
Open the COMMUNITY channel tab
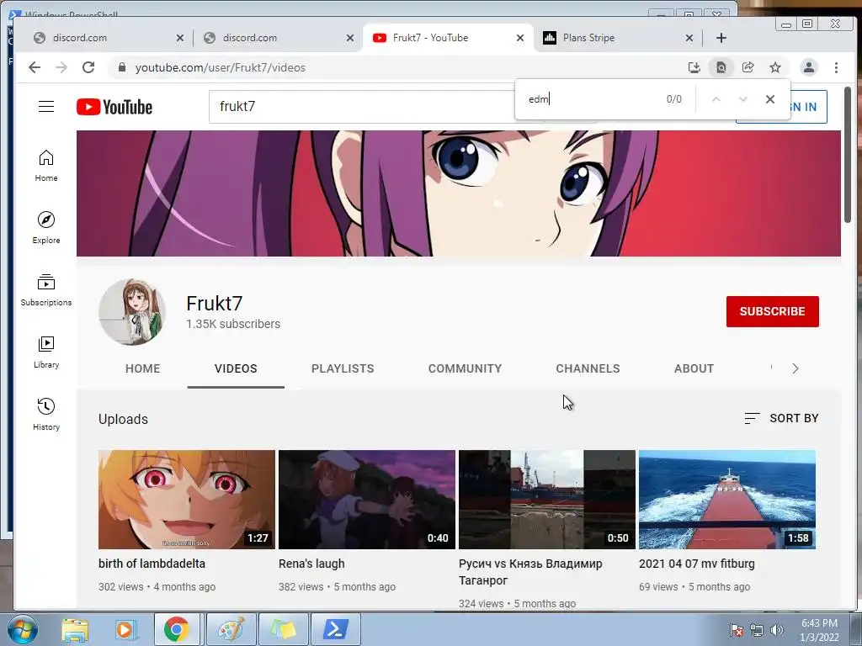465,368
